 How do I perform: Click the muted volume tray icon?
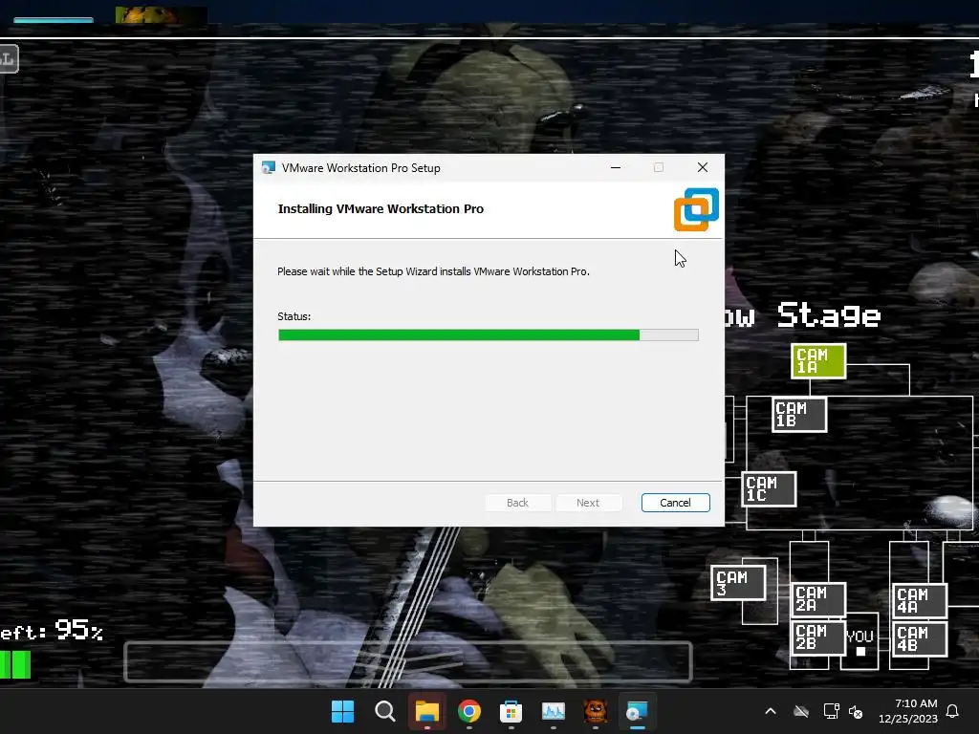coord(856,711)
